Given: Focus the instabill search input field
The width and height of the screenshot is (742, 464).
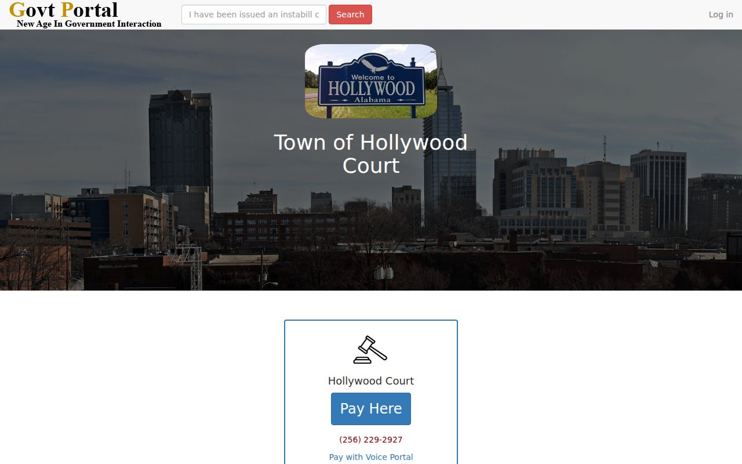Looking at the screenshot, I should pyautogui.click(x=254, y=14).
